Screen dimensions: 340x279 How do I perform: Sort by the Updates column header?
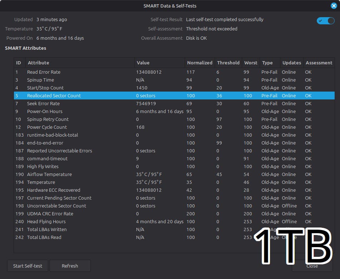(292, 63)
